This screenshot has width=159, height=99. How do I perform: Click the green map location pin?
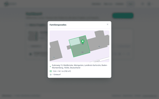(83, 42)
